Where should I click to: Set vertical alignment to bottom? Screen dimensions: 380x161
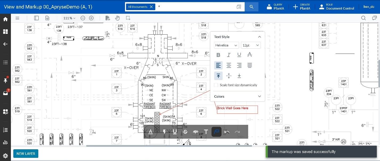click(239, 76)
